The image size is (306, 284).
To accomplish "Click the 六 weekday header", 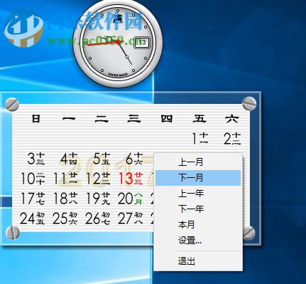I will tap(232, 118).
